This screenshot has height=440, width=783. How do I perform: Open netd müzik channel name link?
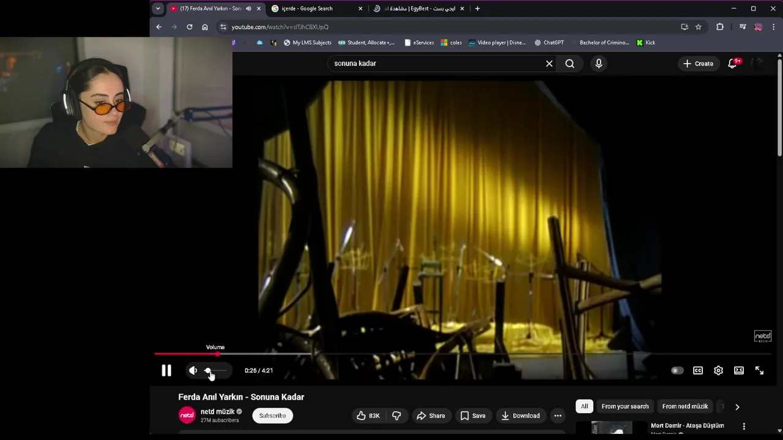click(x=217, y=412)
